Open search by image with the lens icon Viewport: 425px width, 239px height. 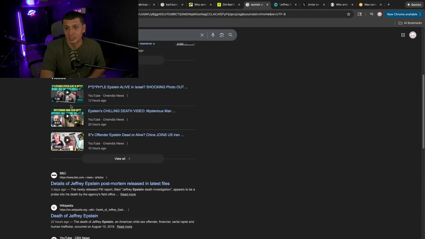point(222,35)
